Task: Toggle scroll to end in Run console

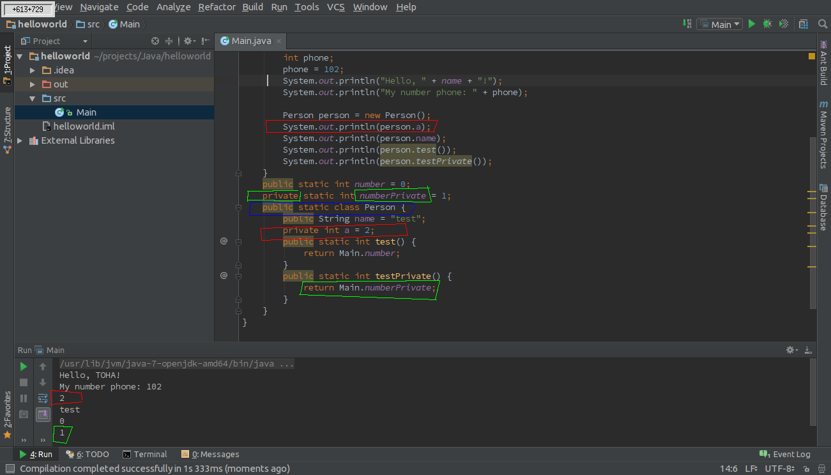Action: pyautogui.click(x=43, y=414)
